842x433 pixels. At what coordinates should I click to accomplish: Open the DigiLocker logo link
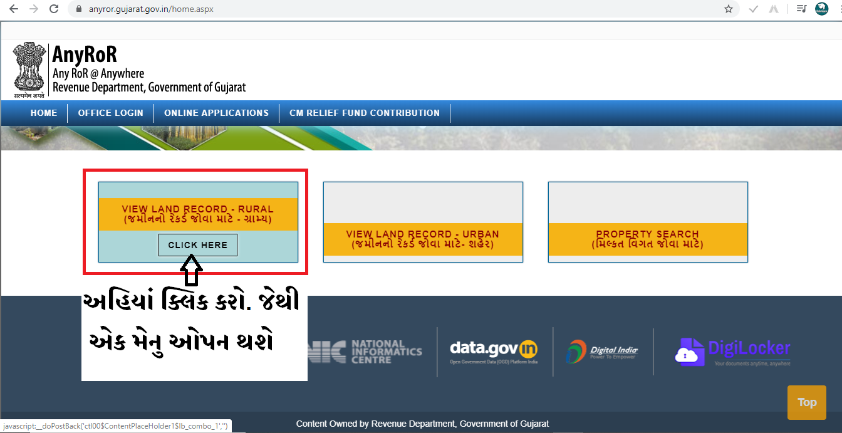732,352
